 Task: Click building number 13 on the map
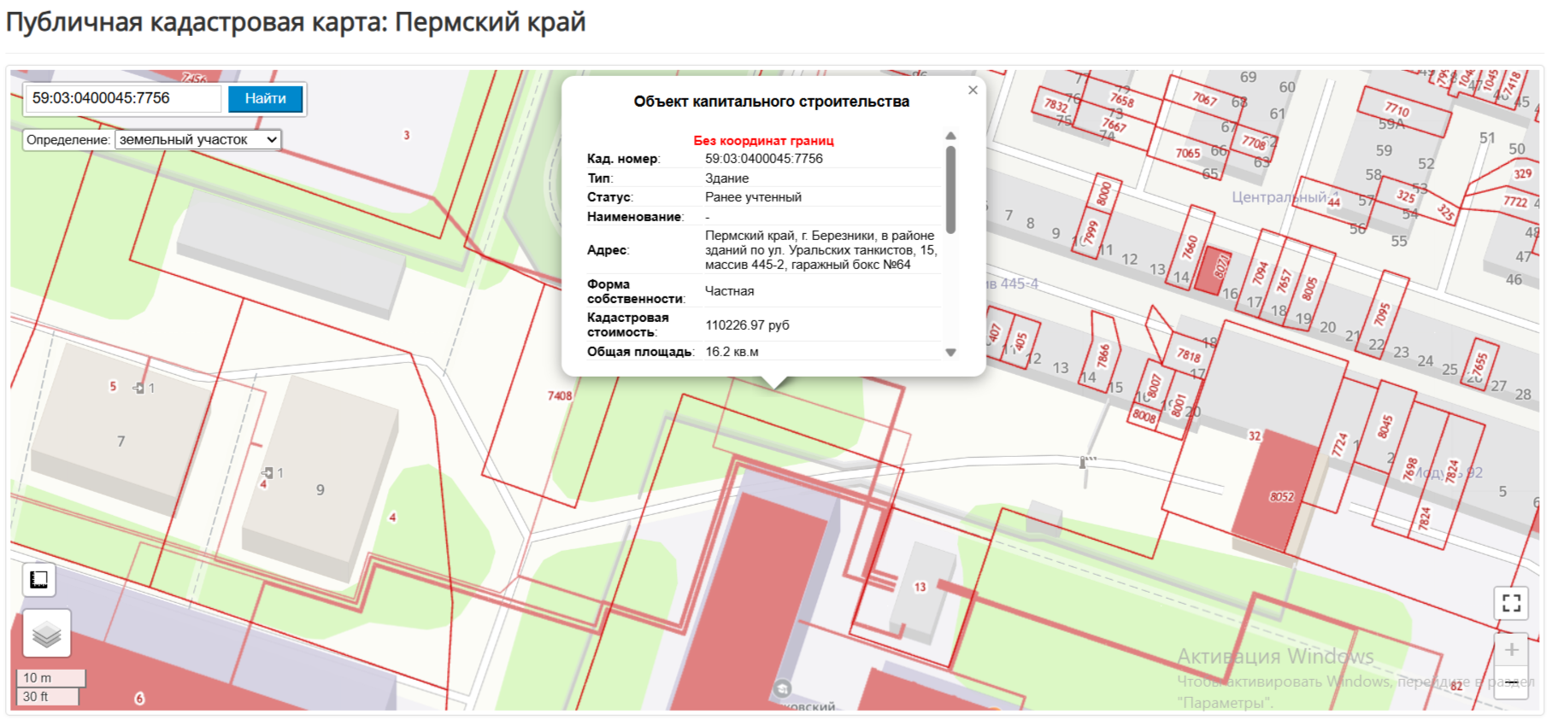pos(920,587)
